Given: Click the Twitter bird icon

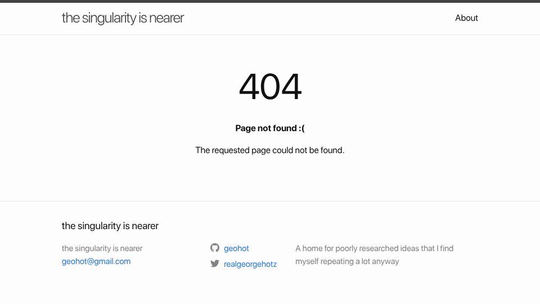Looking at the screenshot, I should (215, 263).
